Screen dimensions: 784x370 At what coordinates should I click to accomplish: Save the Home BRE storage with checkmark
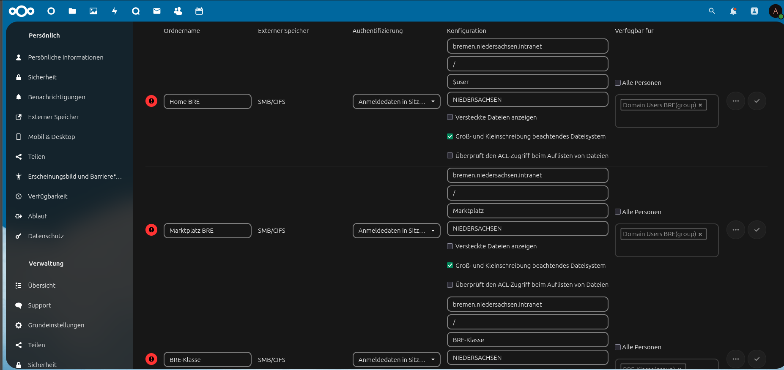(x=757, y=101)
